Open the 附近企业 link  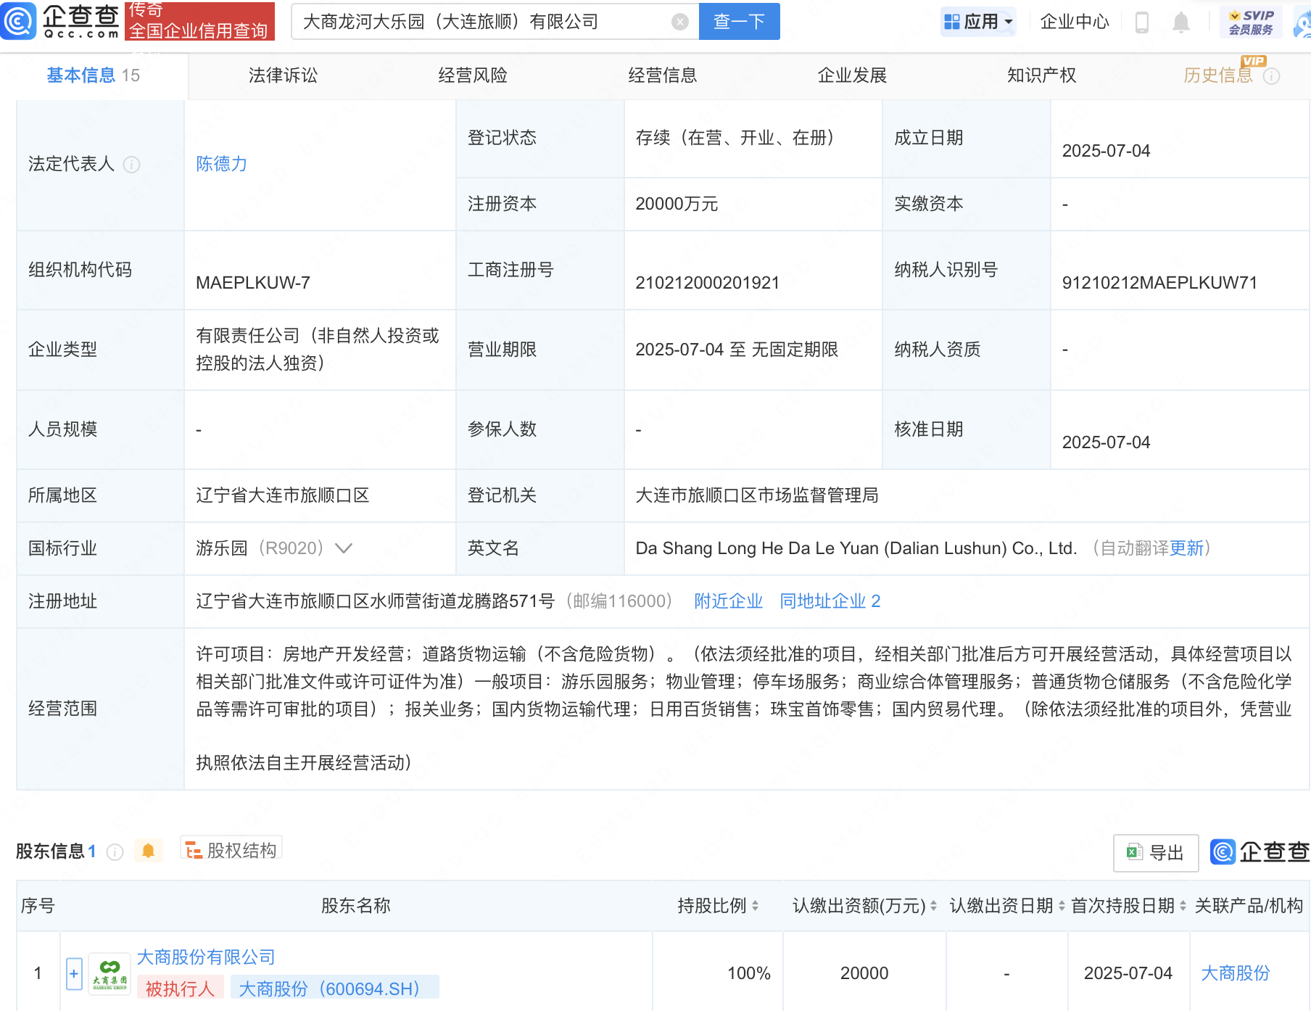click(x=728, y=601)
